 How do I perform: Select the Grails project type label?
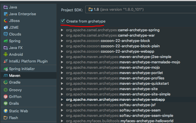(x=14, y=103)
